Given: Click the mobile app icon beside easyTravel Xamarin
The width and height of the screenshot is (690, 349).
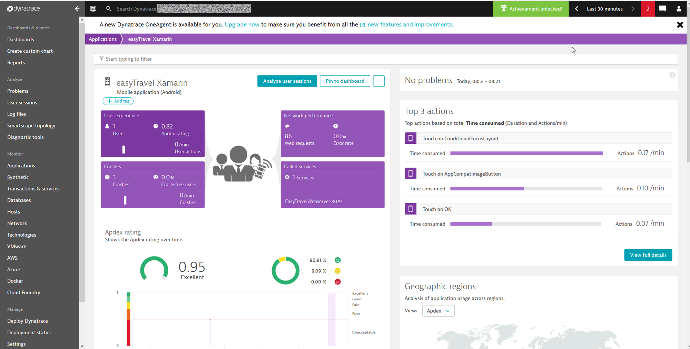Looking at the screenshot, I should pyautogui.click(x=107, y=82).
